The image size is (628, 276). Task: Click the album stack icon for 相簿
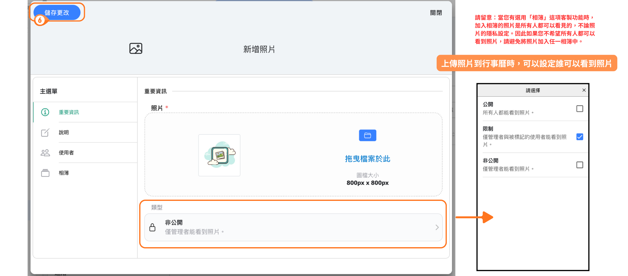pyautogui.click(x=45, y=173)
